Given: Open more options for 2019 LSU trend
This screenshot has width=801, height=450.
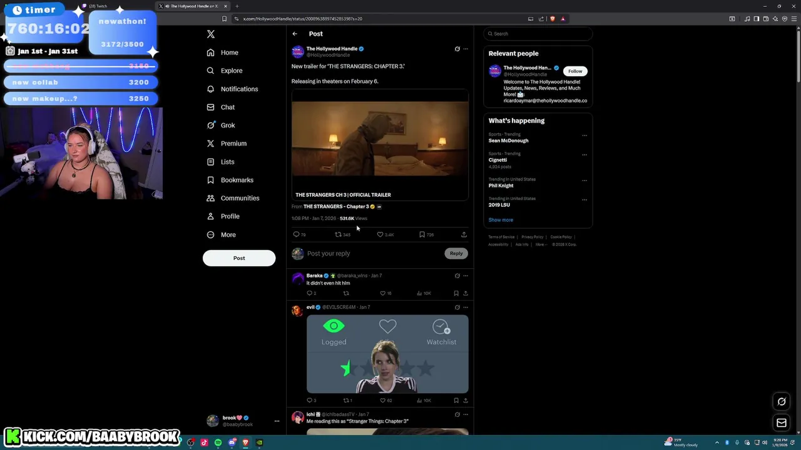Looking at the screenshot, I should tap(584, 200).
